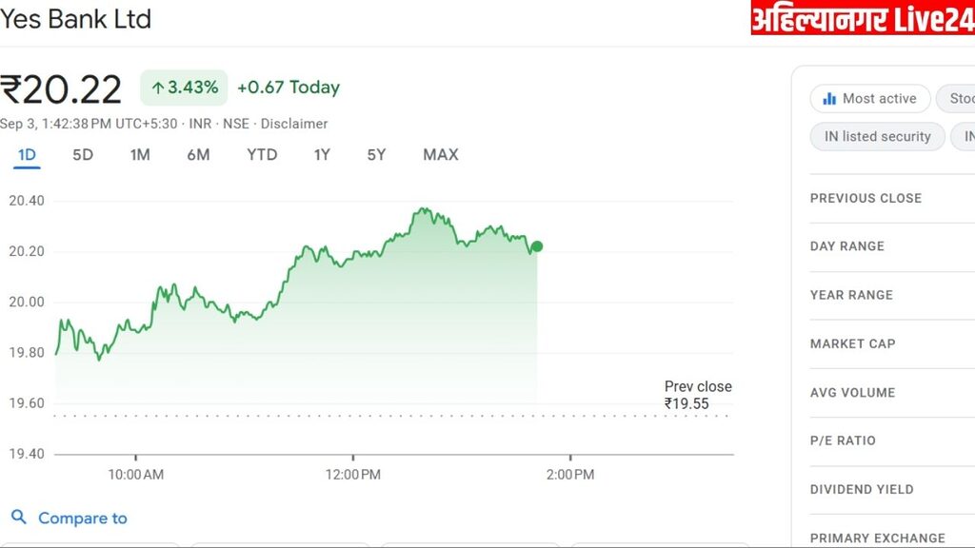Click the Yes Bank Ltd heading
Viewport: 975px width, 548px height.
(x=76, y=19)
